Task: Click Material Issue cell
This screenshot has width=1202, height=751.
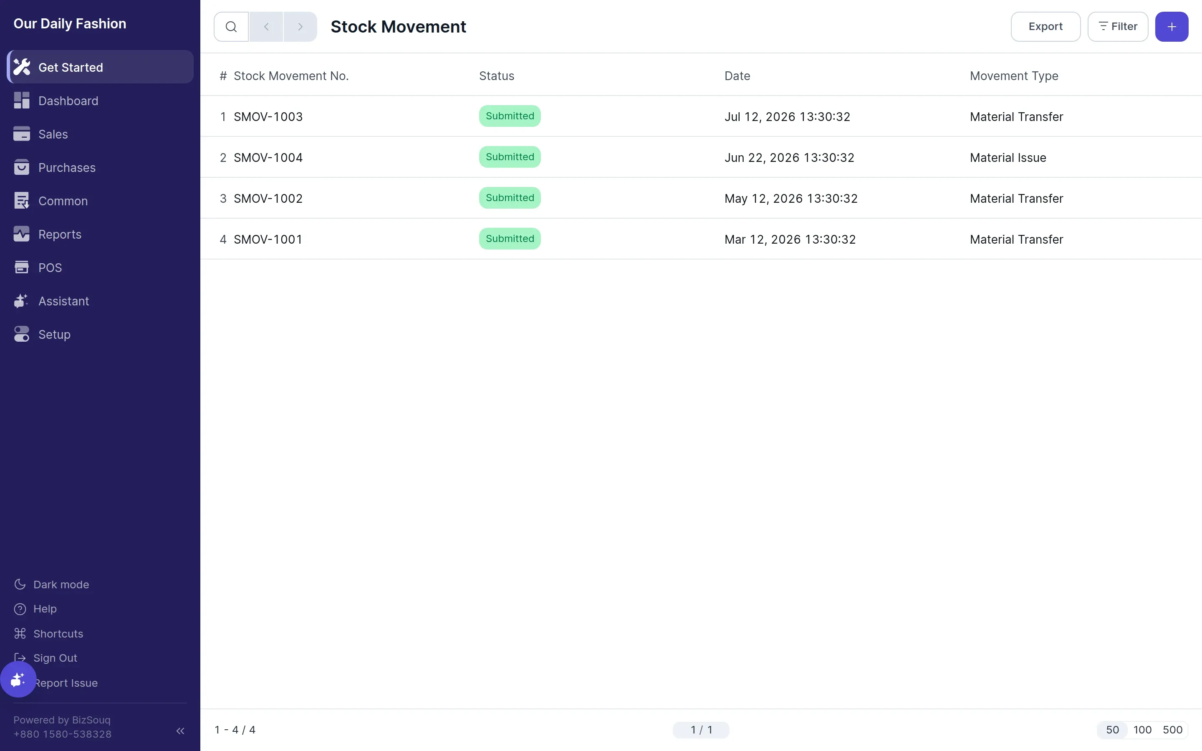Action: point(1008,157)
